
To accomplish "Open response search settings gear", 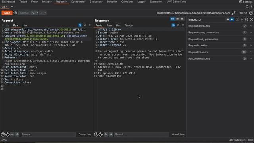I will 101,134.
